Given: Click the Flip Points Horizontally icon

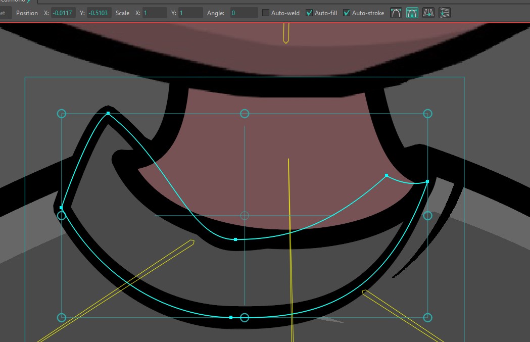Looking at the screenshot, I should (x=428, y=13).
